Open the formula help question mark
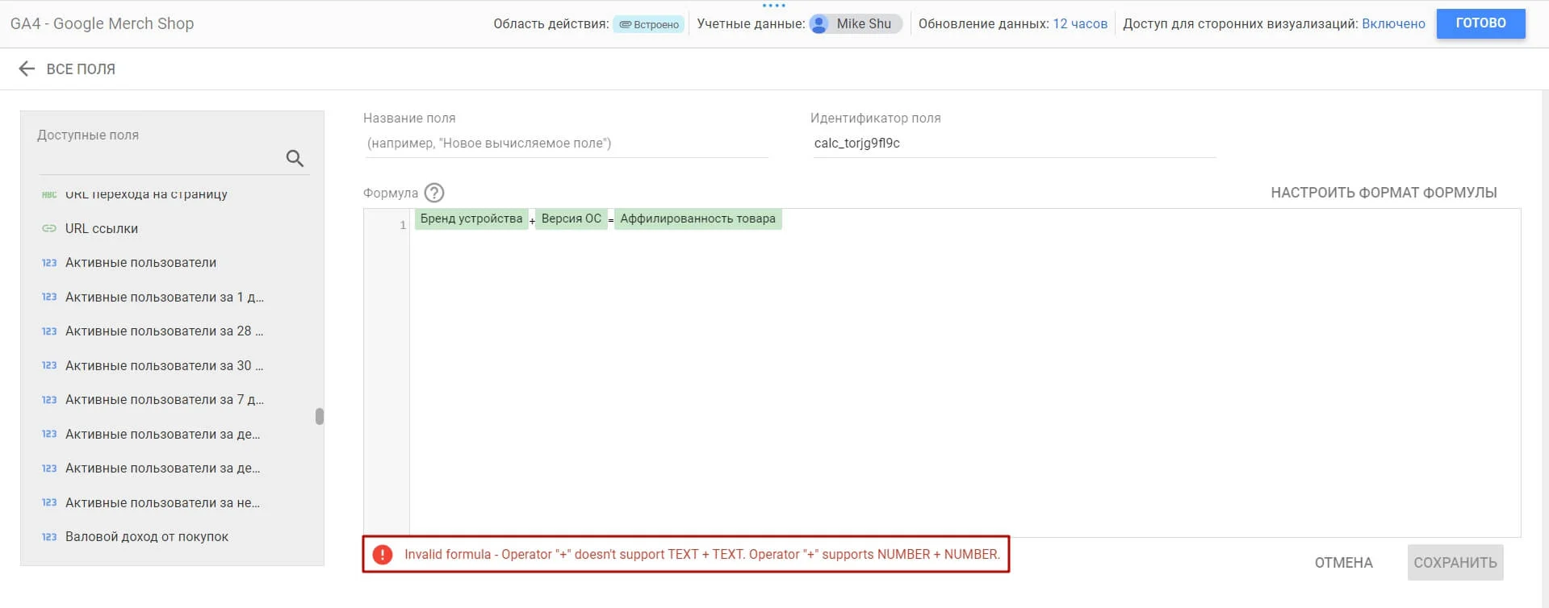1549x608 pixels. 434,193
